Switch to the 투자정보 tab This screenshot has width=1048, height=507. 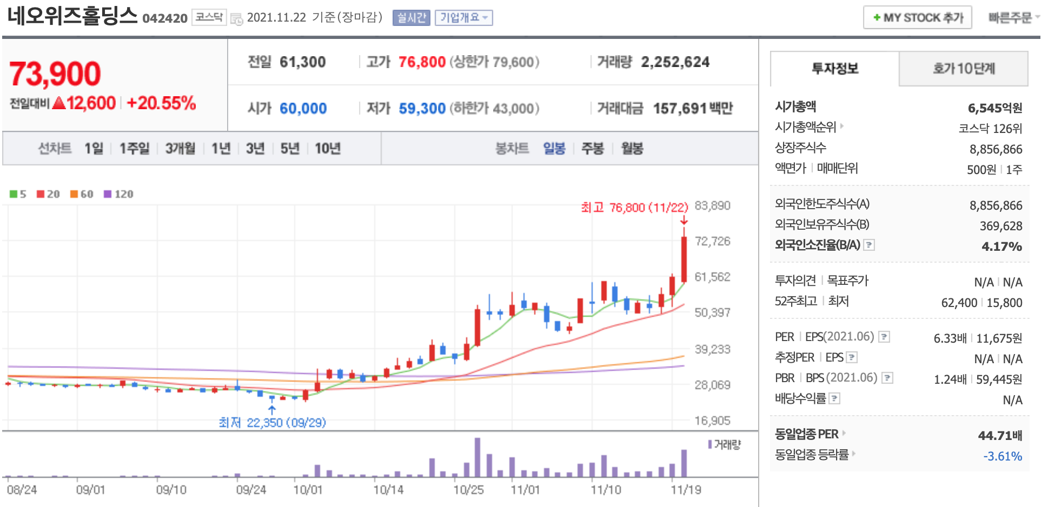834,69
